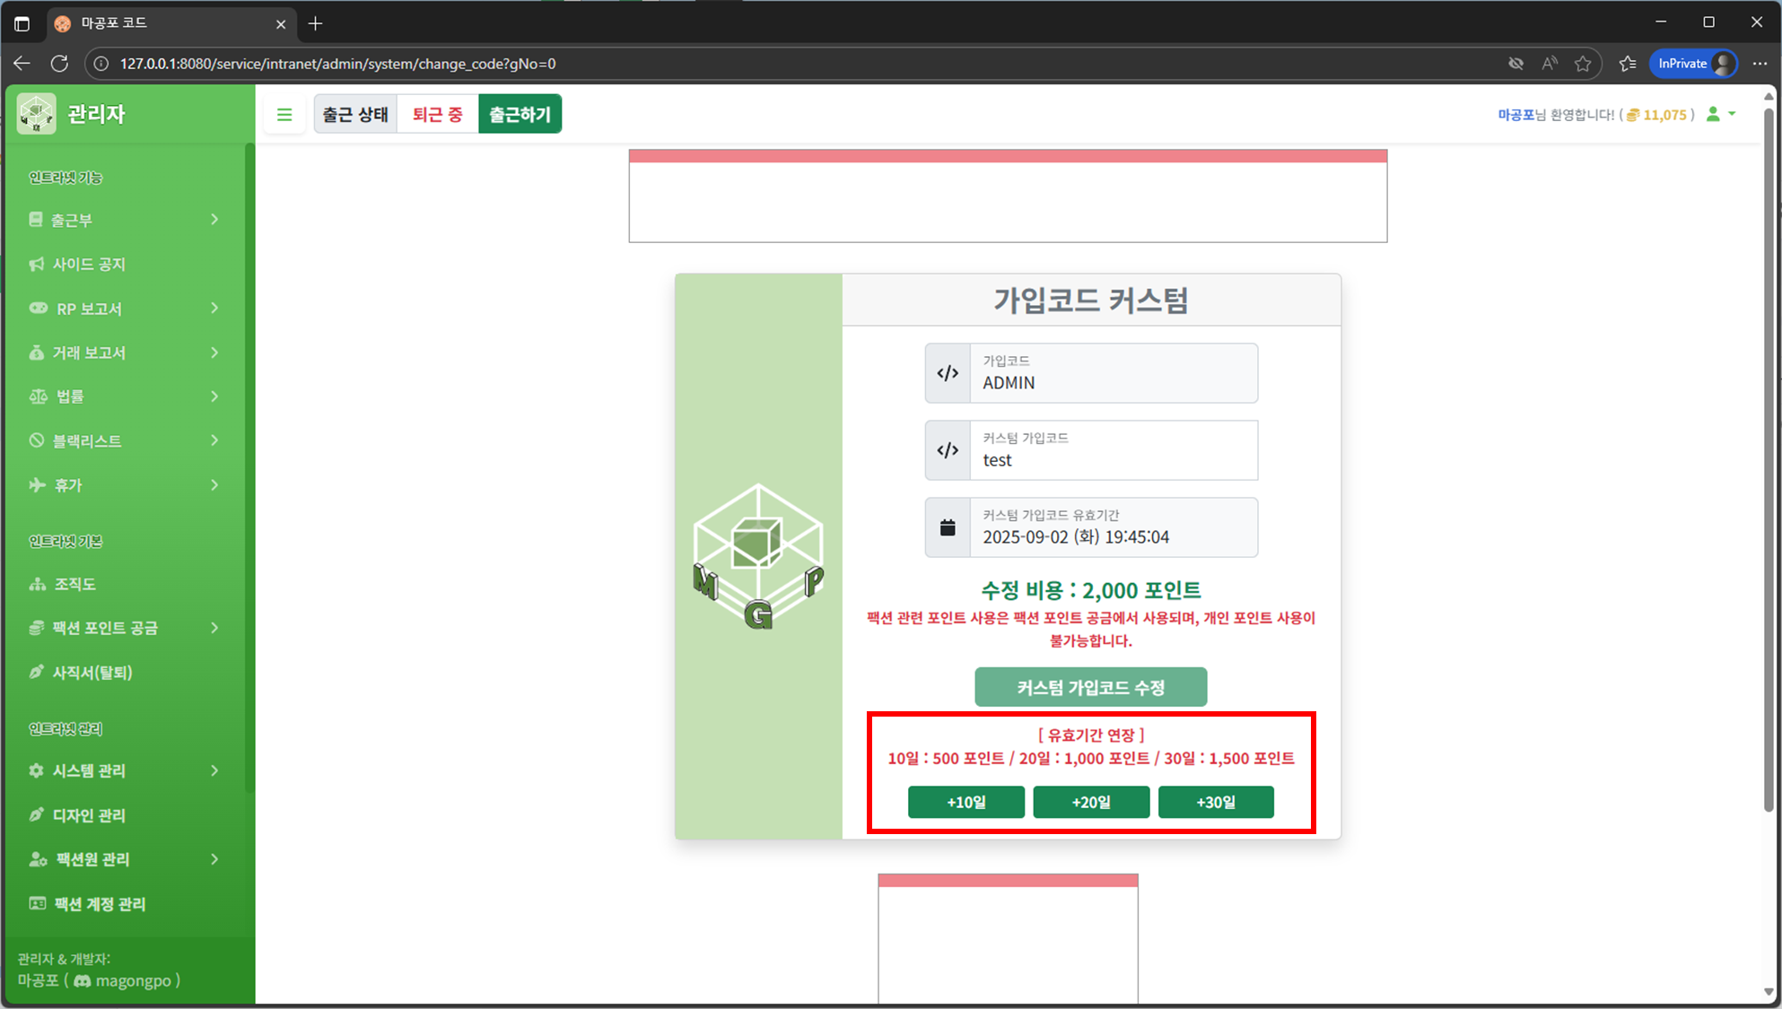This screenshot has height=1009, width=1782.
Task: Open 사직서(탈퇴) in sidebar
Action: 124,672
